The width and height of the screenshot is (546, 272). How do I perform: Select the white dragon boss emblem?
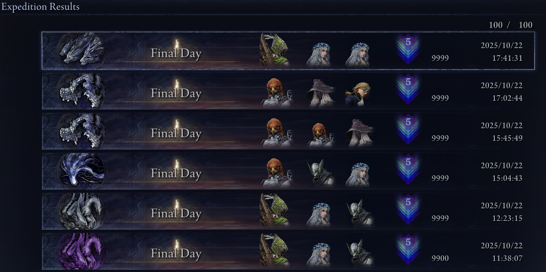pyautogui.click(x=81, y=211)
